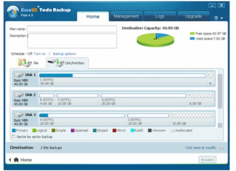Select Disk 3 drive icon
Screen dimensions: 236x171
pyautogui.click(x=19, y=115)
